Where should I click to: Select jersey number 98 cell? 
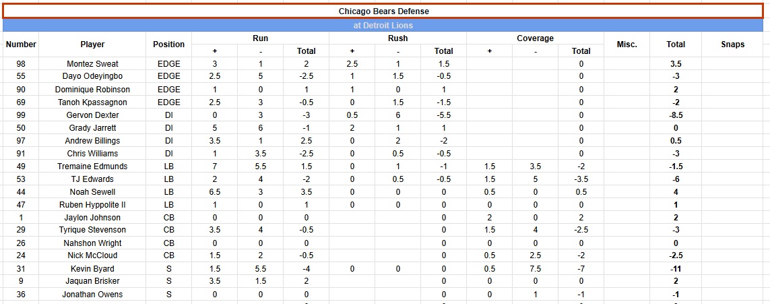click(21, 64)
